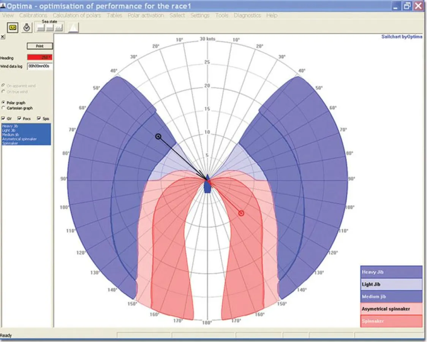
Task: Click the Print button
Action: click(x=40, y=46)
